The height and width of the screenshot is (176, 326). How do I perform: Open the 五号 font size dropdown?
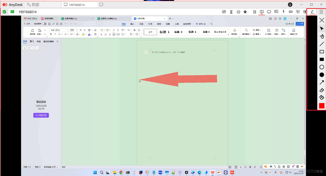pyautogui.click(x=76, y=30)
